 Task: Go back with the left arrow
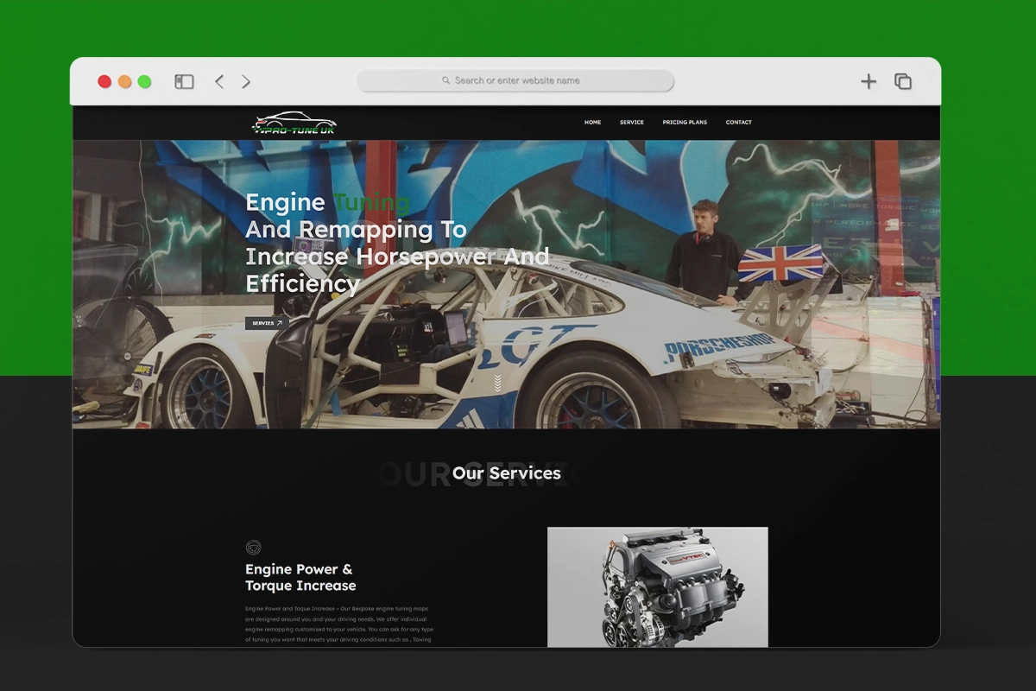tap(219, 81)
